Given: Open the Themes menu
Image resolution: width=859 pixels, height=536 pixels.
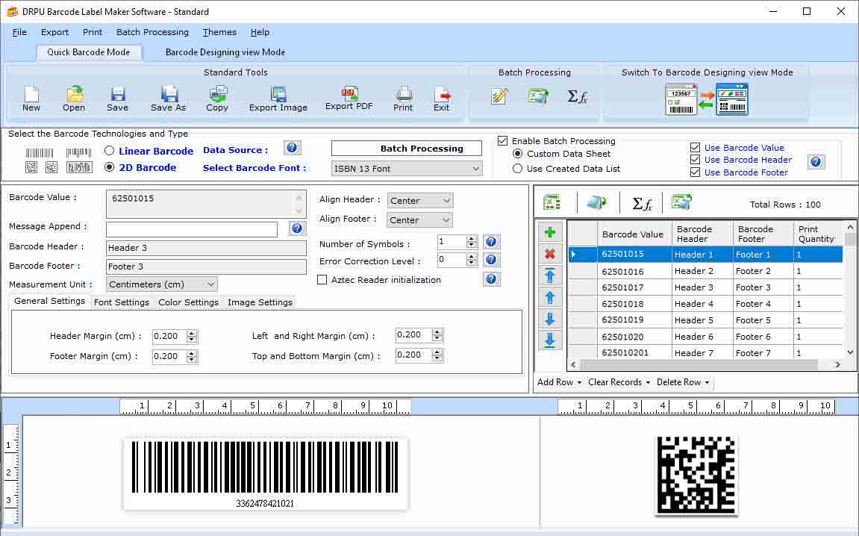Looking at the screenshot, I should pos(219,32).
